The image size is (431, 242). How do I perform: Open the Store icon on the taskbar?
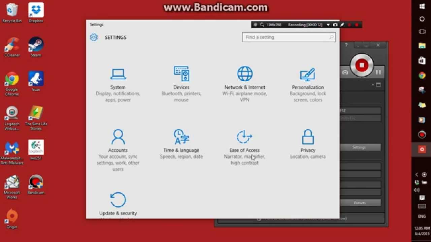pyautogui.click(x=422, y=61)
